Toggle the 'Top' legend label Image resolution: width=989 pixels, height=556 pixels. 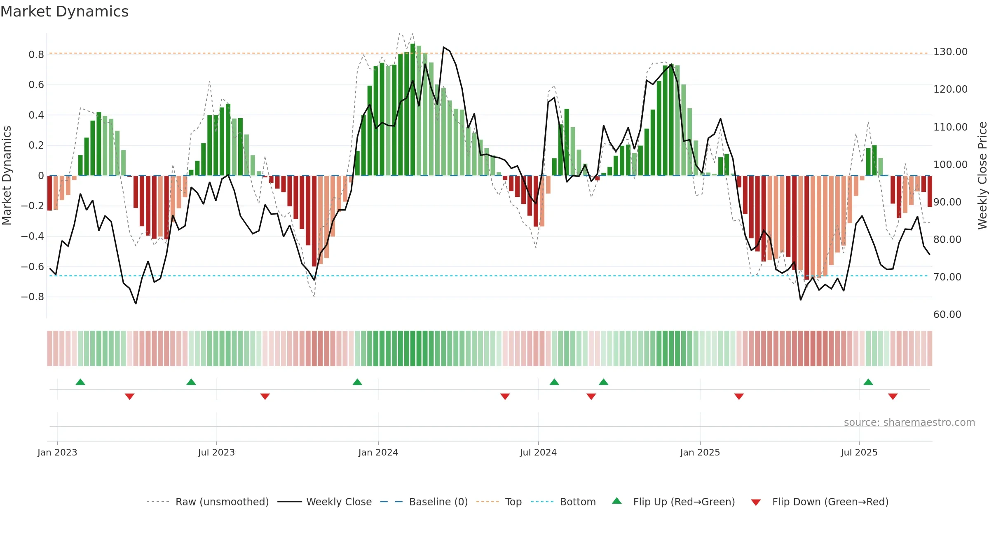pos(513,502)
